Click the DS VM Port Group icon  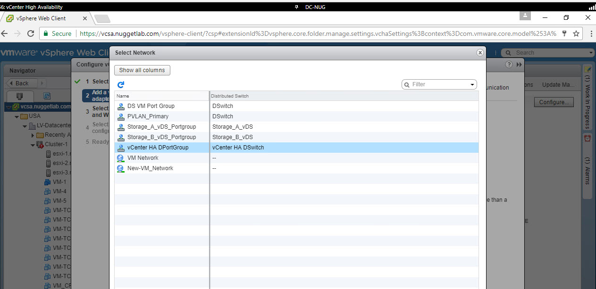coord(121,106)
